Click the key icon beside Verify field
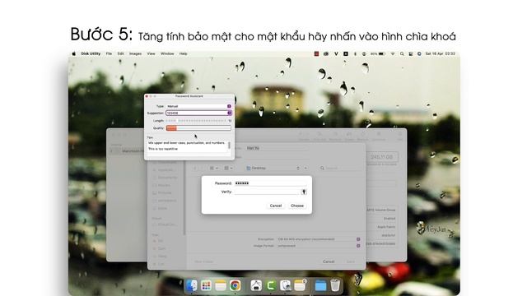Viewport: 527px width, 296px height. pyautogui.click(x=304, y=192)
